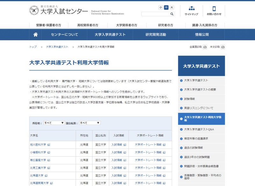Click the search magnifier icon
This screenshot has height=186, width=255.
tap(172, 14)
